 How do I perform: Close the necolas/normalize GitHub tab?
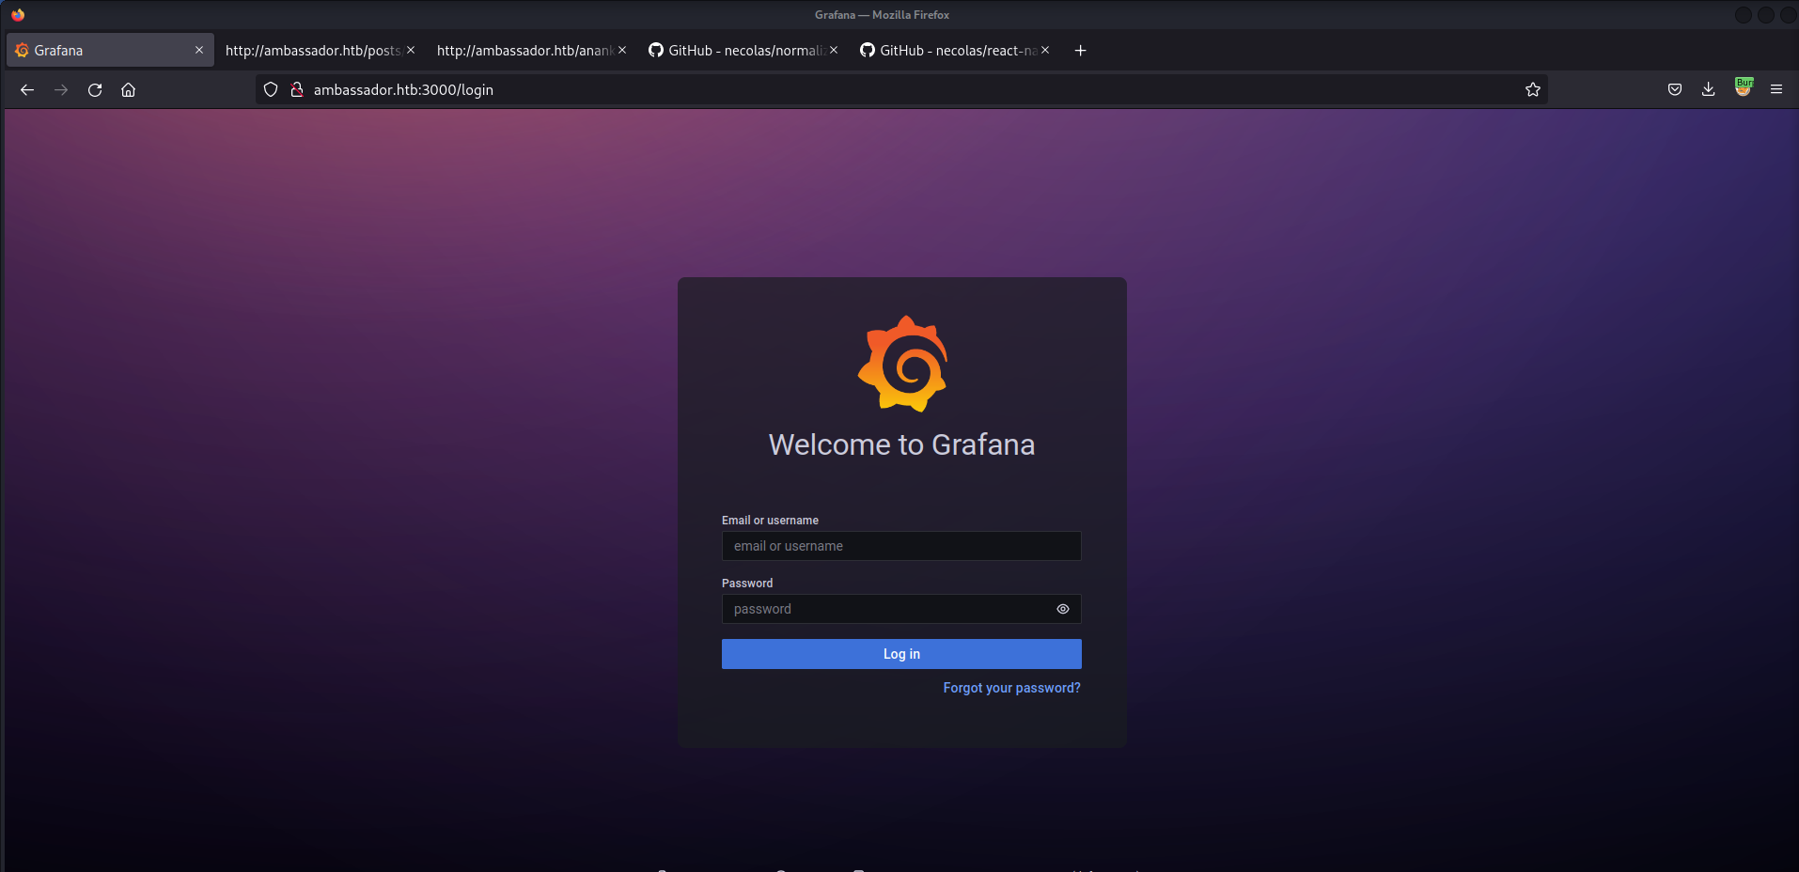tap(834, 51)
